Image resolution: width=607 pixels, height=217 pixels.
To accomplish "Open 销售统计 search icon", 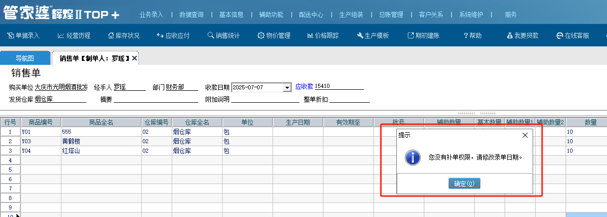I will [x=211, y=36].
